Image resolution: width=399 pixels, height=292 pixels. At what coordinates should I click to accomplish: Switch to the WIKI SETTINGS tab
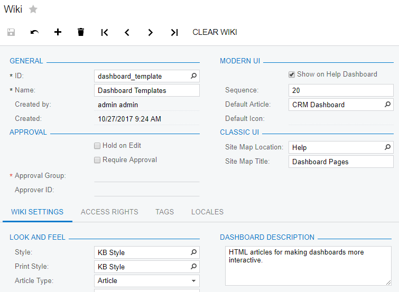point(38,212)
